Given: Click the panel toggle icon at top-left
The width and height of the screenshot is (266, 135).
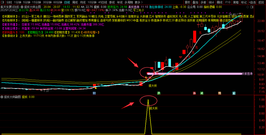Looking at the screenshot, I should (2, 2).
